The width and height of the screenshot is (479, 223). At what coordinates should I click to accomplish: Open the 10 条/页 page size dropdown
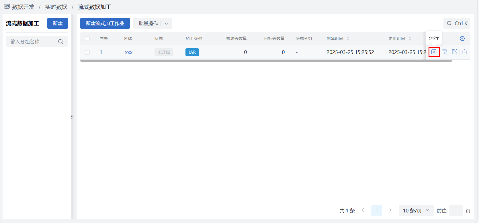pos(416,210)
